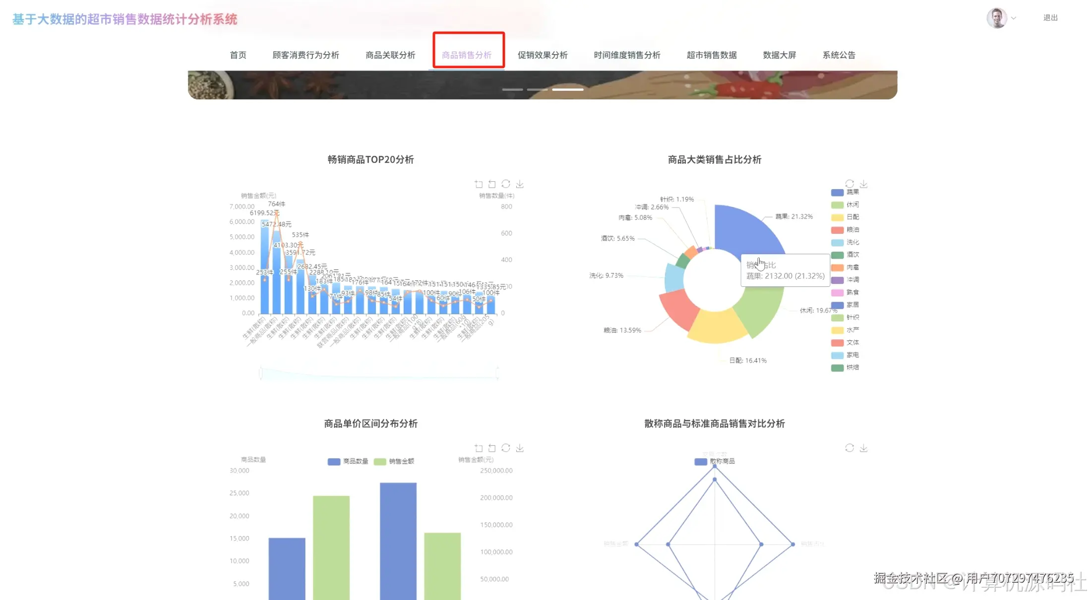Toggle 销售金额 series legend in price chart
Viewport: 1089px width, 600px height.
coord(394,462)
